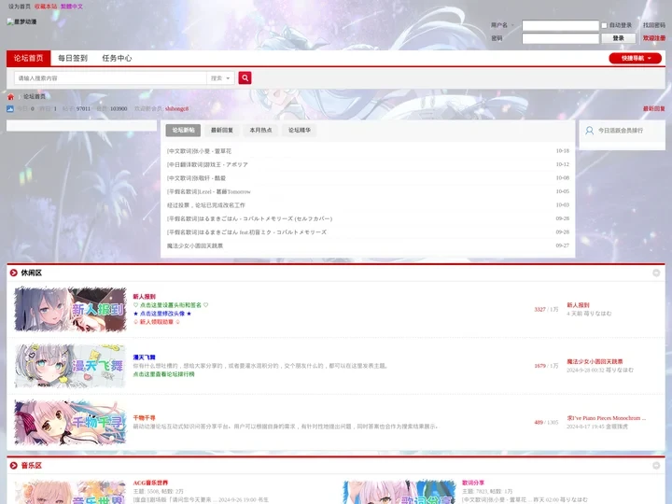Click the 论坛首页 breadcrumb link
The width and height of the screenshot is (672, 504).
click(x=35, y=96)
